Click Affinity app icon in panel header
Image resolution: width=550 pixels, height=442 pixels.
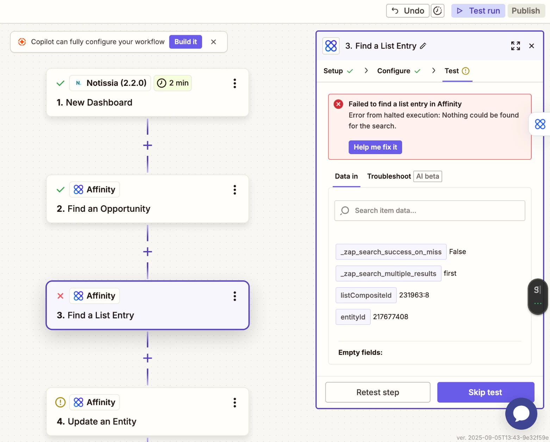tap(331, 46)
